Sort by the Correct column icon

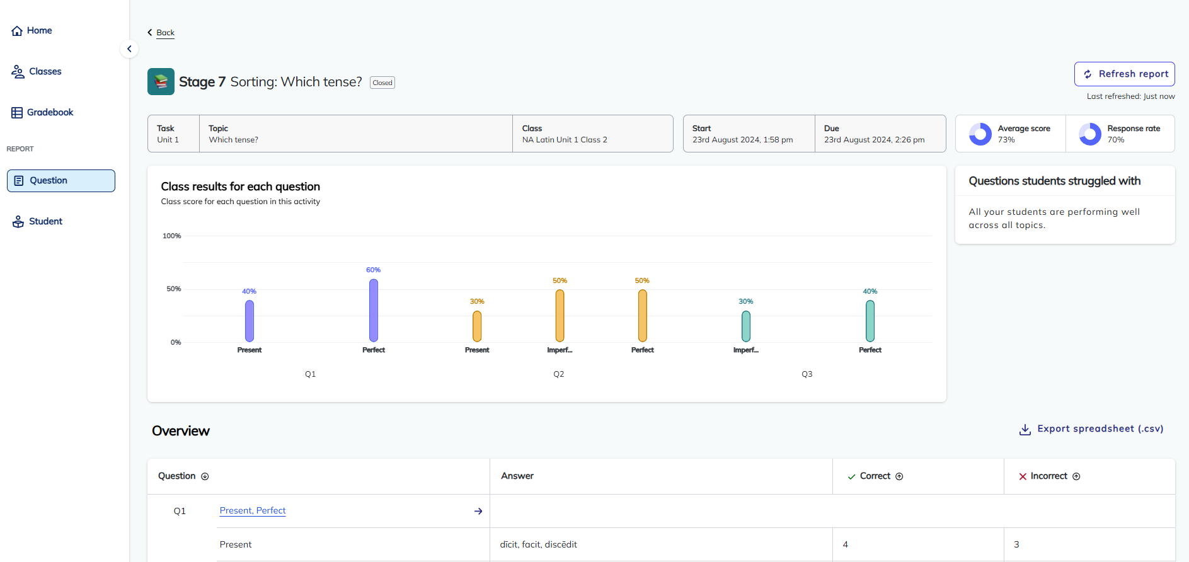[899, 476]
